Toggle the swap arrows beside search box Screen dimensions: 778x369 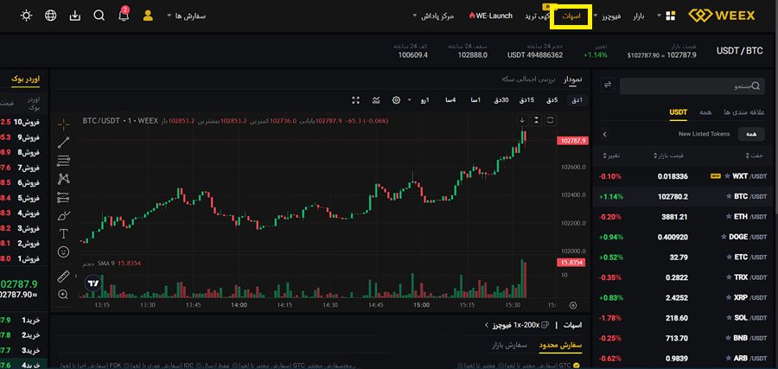(x=607, y=85)
